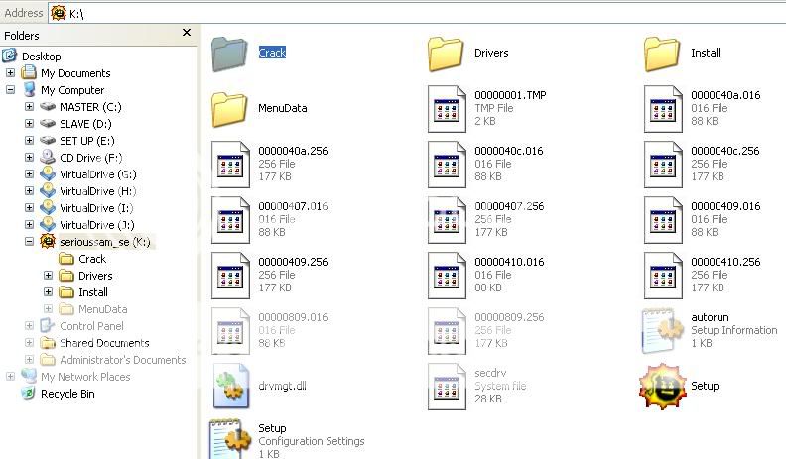The height and width of the screenshot is (459, 786).
Task: Select the 00000410.016 file icon
Action: 447,276
